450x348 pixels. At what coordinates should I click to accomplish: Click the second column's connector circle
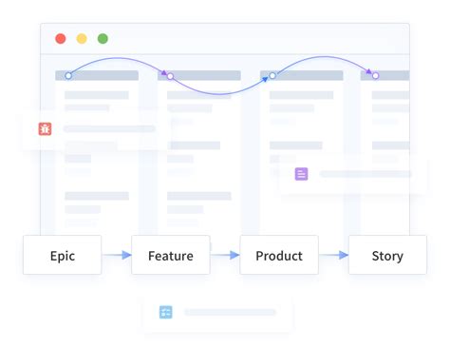point(170,76)
